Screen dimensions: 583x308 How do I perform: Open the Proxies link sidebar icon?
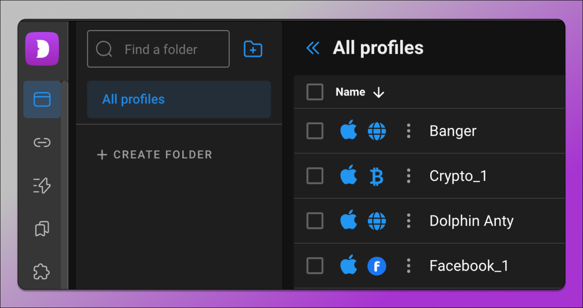coord(42,142)
